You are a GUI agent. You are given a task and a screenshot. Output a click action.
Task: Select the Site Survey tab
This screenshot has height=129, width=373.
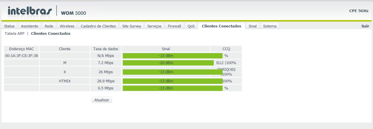pyautogui.click(x=132, y=26)
